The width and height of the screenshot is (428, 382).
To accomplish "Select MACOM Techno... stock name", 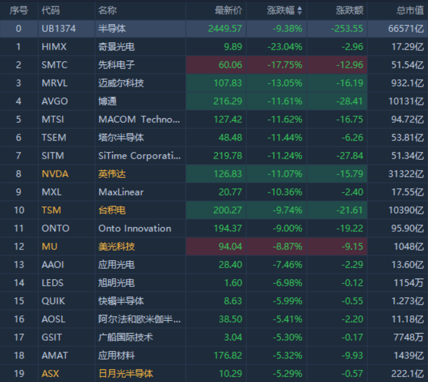I will [139, 119].
